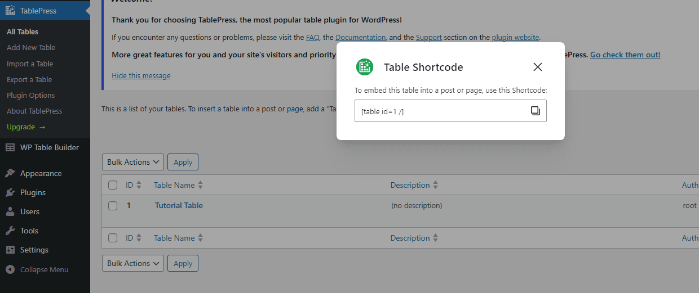Viewport: 699px width, 293px height.
Task: Click the Plugins plug icon
Action: [10, 192]
